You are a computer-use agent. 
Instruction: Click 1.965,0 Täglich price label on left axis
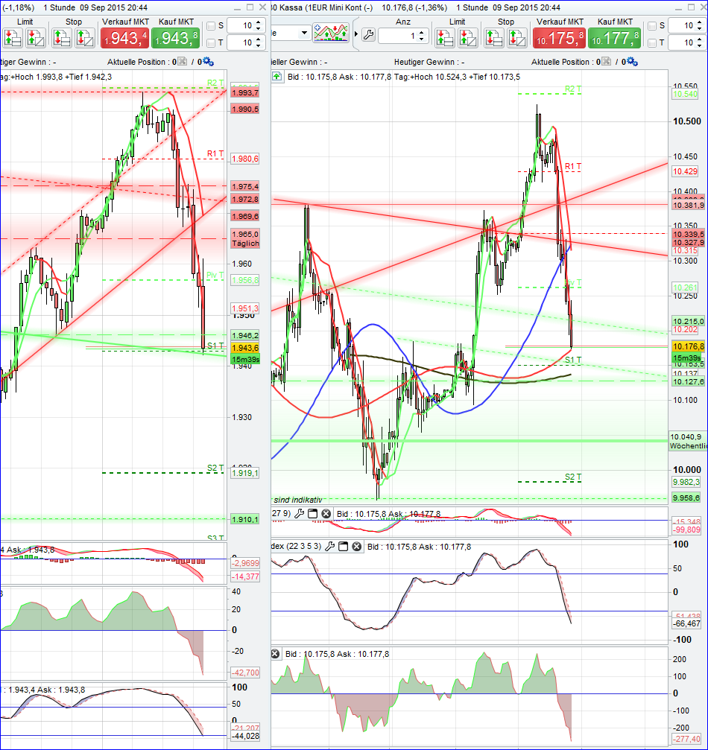tap(245, 238)
